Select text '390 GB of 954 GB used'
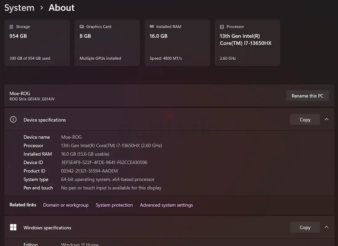 (30, 58)
